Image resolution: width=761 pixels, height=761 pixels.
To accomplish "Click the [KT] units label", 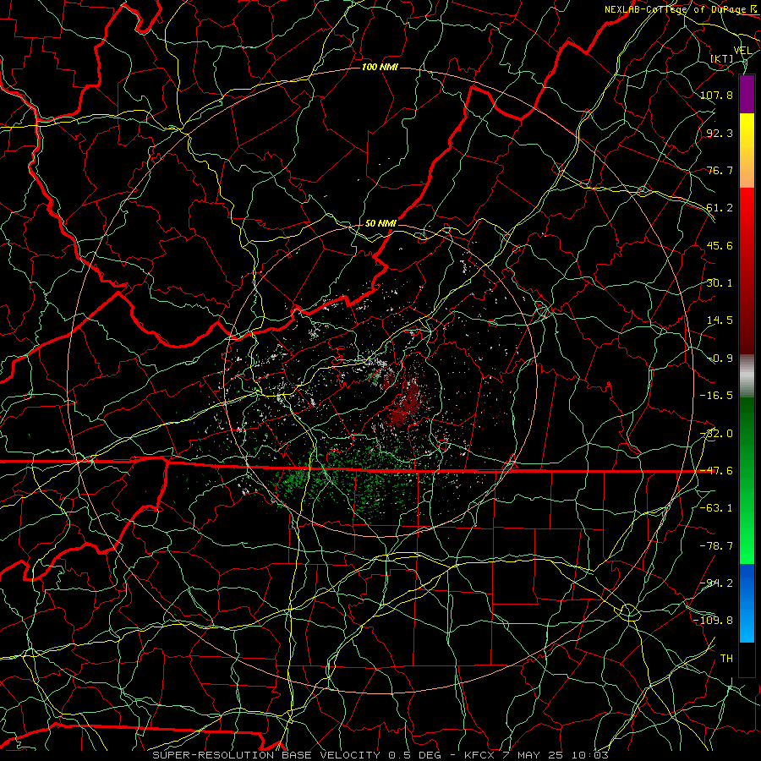I will coord(722,58).
